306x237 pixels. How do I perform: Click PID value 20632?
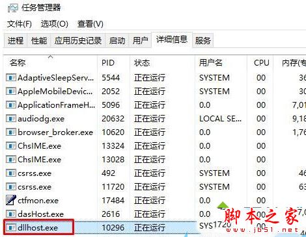pos(113,119)
